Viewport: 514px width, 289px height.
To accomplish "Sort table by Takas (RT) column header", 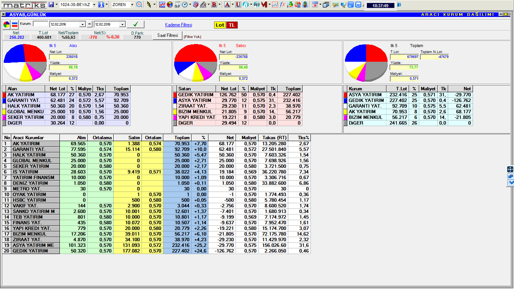I will point(273,138).
